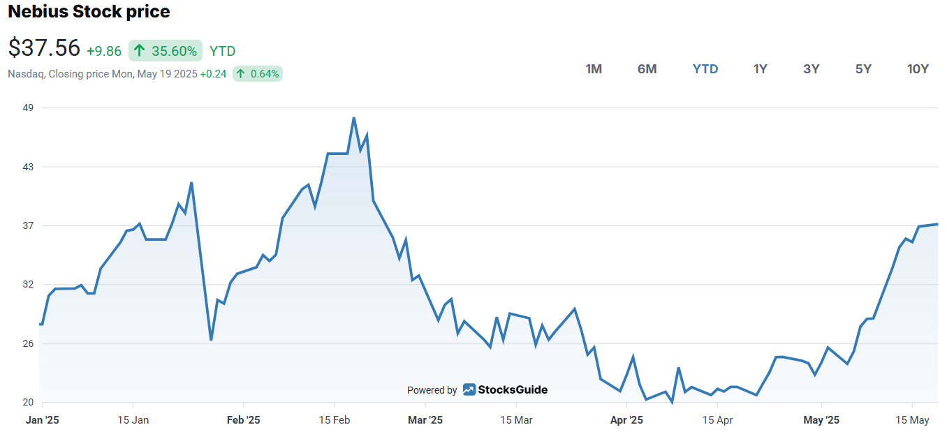Switch to the 6M time range
The image size is (947, 432).
point(647,69)
